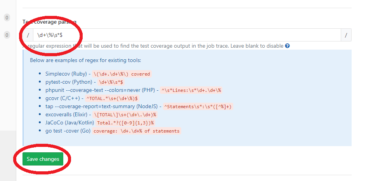Click the 'Below are examples of regex' text
The height and width of the screenshot is (181, 378).
[85, 60]
